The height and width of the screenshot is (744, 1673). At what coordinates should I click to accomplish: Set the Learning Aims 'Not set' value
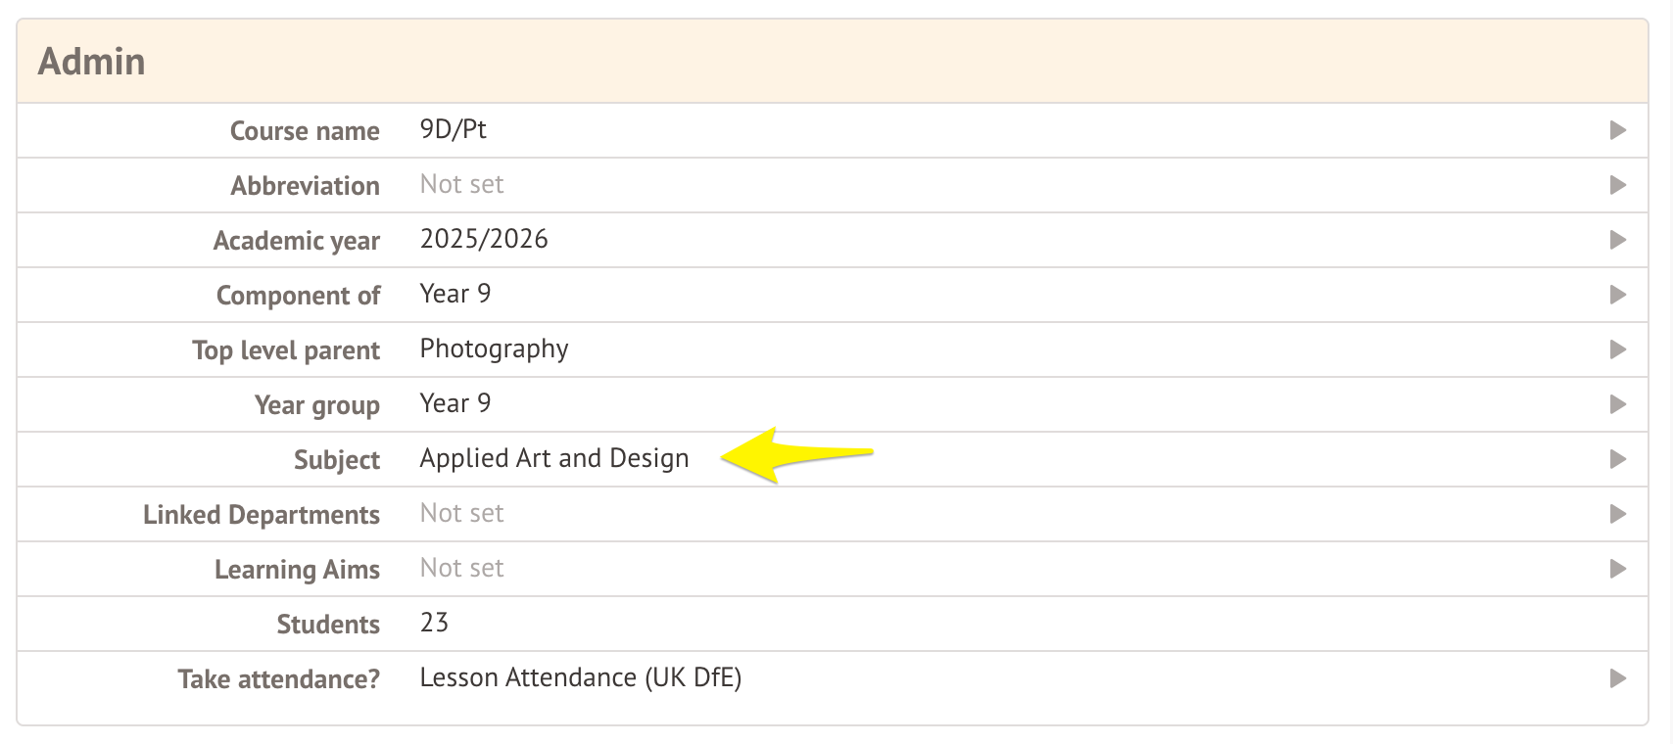(x=461, y=569)
